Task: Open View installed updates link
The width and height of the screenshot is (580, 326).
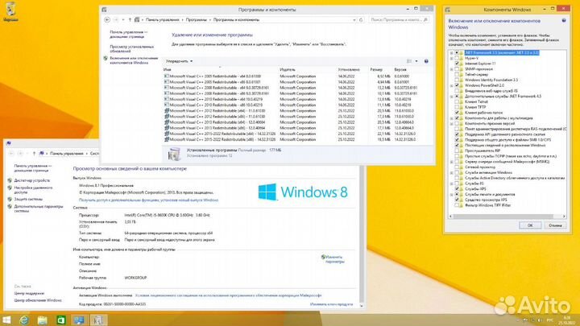Action: (131, 49)
